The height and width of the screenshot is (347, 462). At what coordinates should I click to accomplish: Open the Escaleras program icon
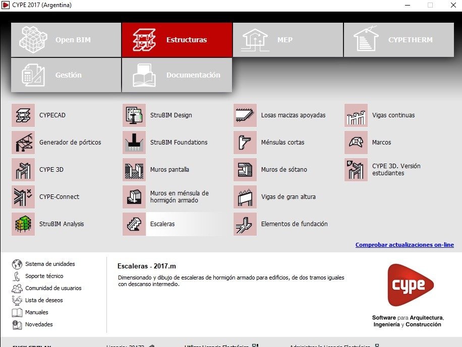(134, 224)
